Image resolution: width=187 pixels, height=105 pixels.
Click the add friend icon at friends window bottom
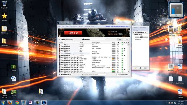click(x=136, y=68)
